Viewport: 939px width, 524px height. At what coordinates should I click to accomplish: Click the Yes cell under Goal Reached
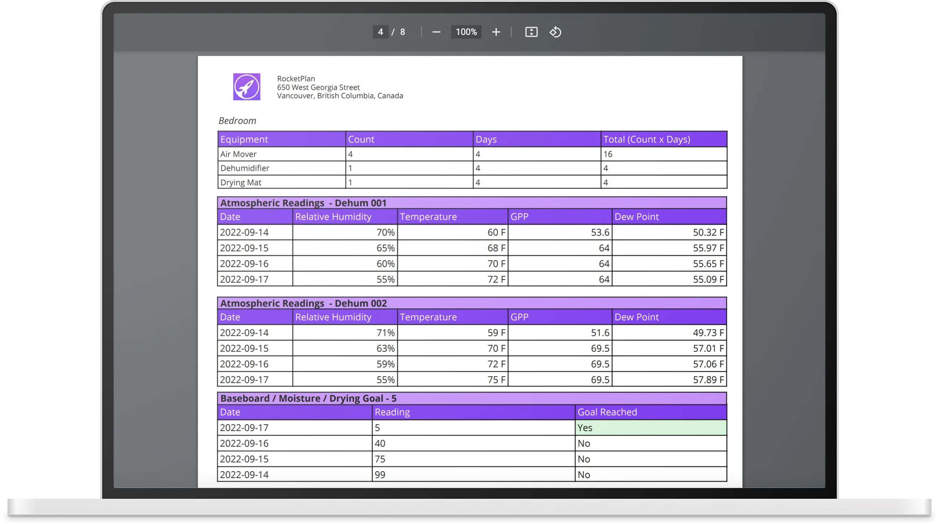[x=585, y=428]
